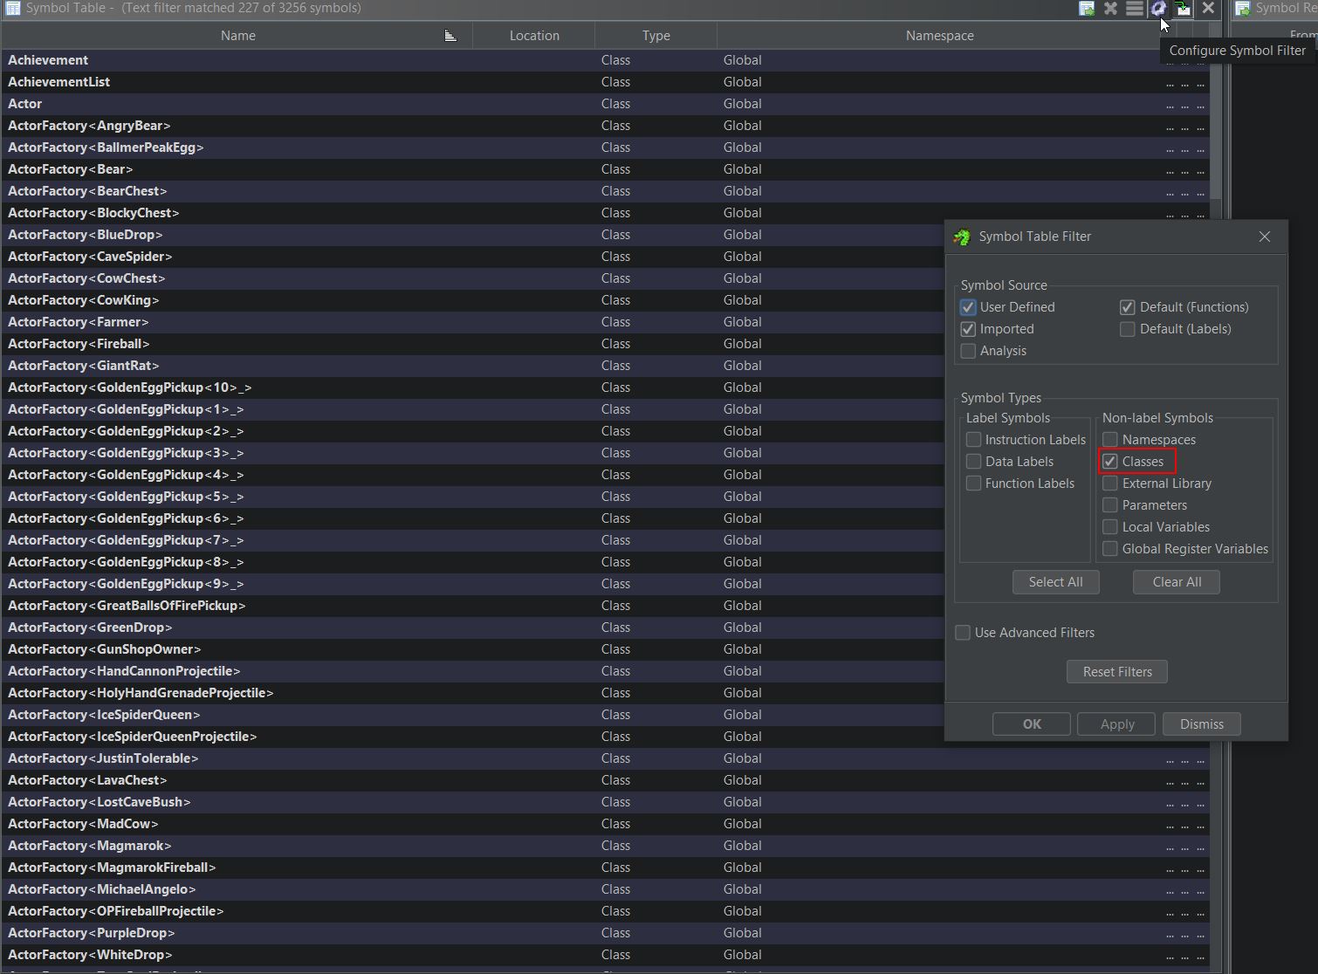Select the ActorFactory<Fireball> row
The width and height of the screenshot is (1318, 974).
473,344
